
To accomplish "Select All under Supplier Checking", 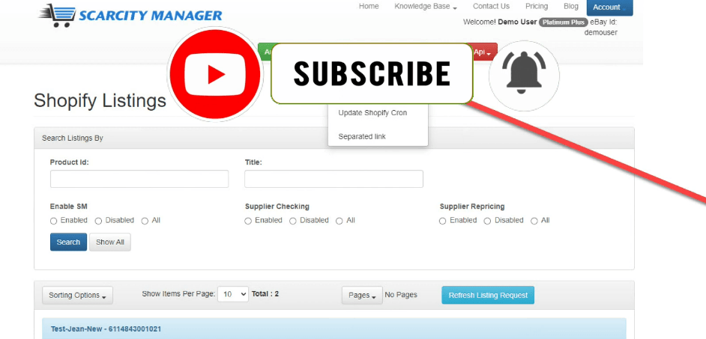I will pos(340,221).
